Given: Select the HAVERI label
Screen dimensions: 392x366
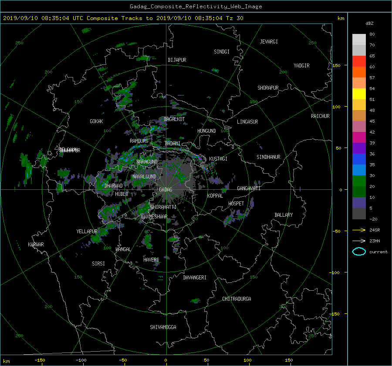Looking at the screenshot, I should coord(151,260).
